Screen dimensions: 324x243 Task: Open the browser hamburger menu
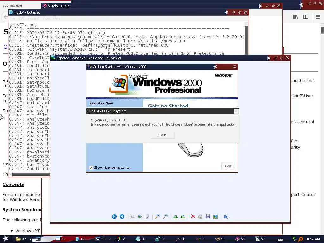tap(318, 17)
